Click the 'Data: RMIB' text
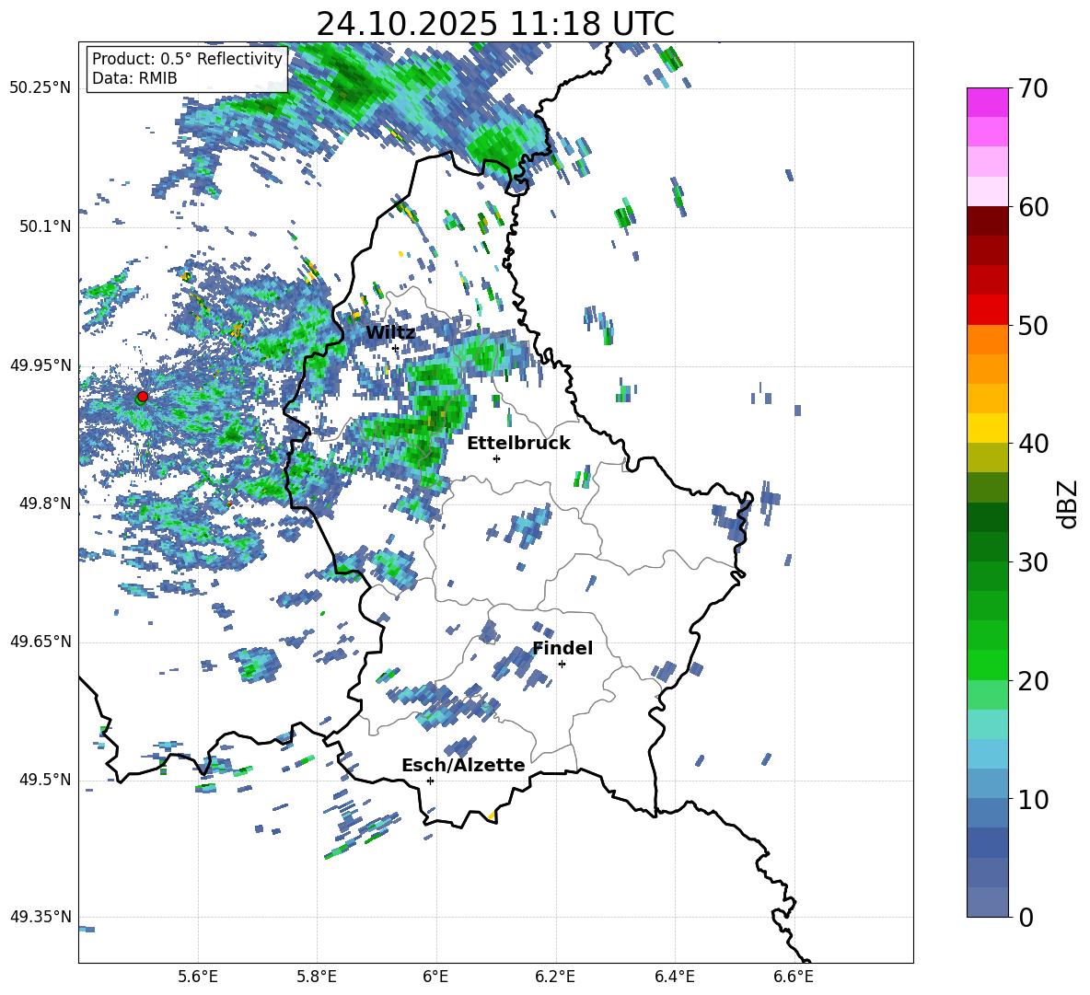 click(134, 78)
